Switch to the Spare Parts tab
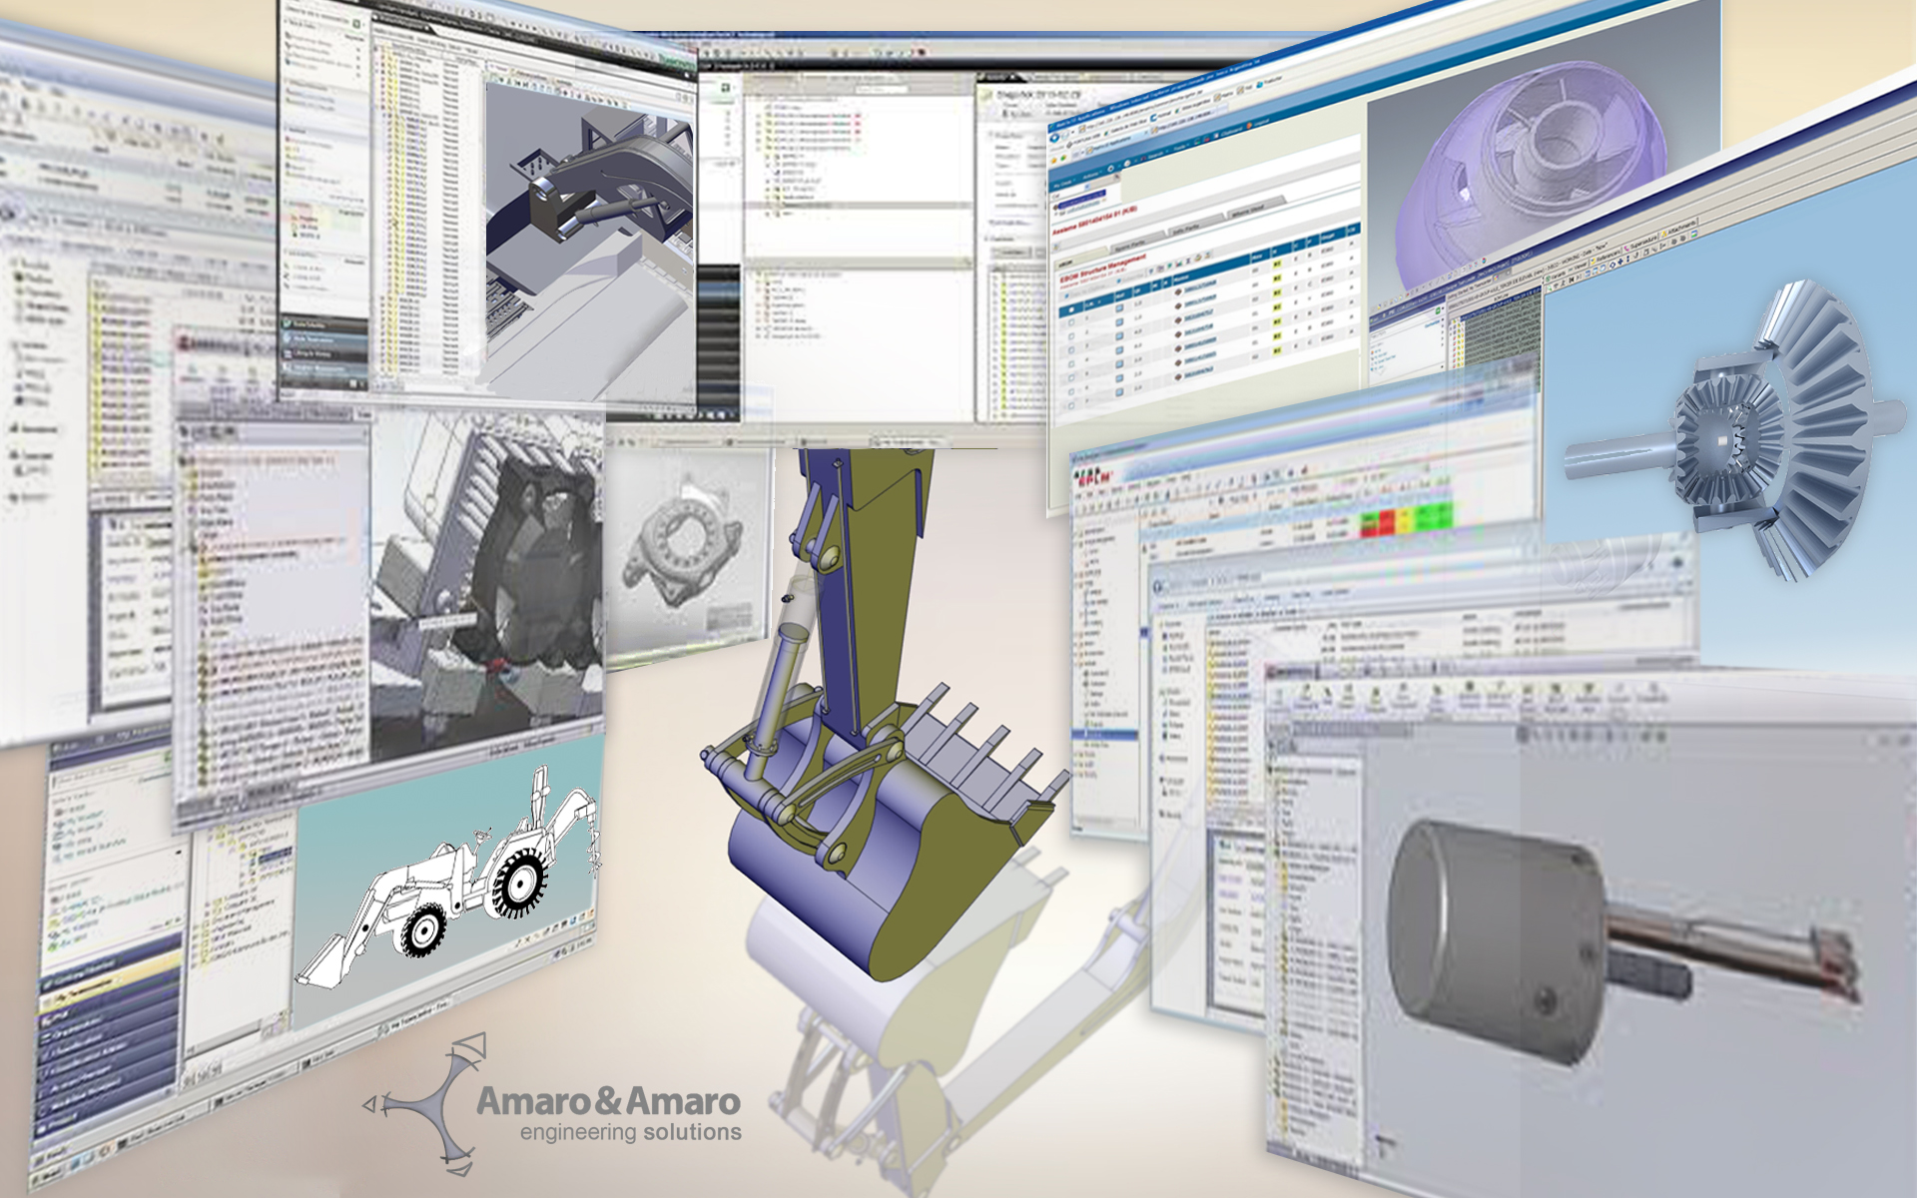Image resolution: width=1917 pixels, height=1198 pixels. (x=1131, y=246)
